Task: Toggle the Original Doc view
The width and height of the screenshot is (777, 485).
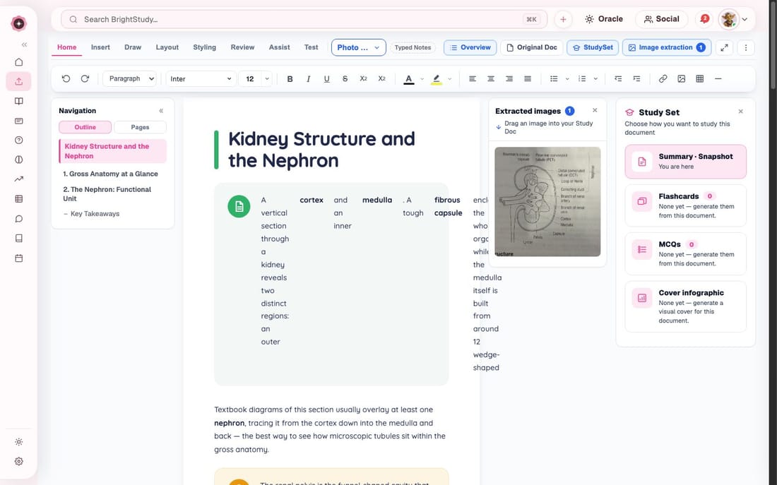Action: (x=532, y=47)
